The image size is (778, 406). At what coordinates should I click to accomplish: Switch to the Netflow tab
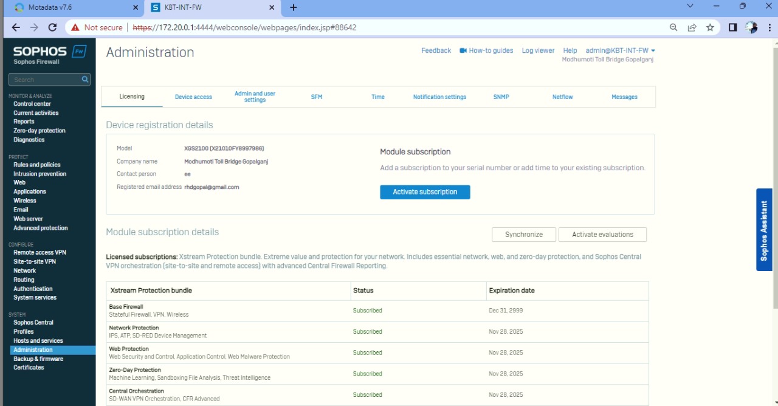(x=563, y=97)
